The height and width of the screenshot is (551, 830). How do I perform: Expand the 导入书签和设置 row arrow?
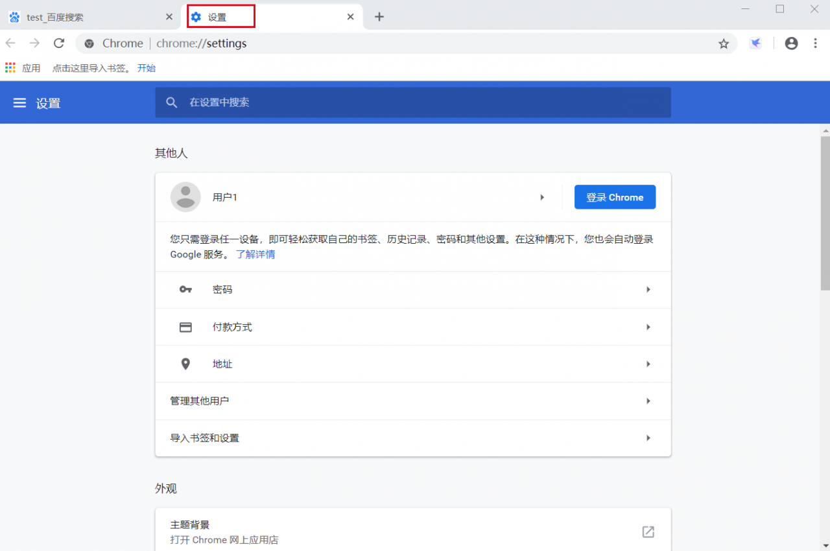[x=648, y=438]
